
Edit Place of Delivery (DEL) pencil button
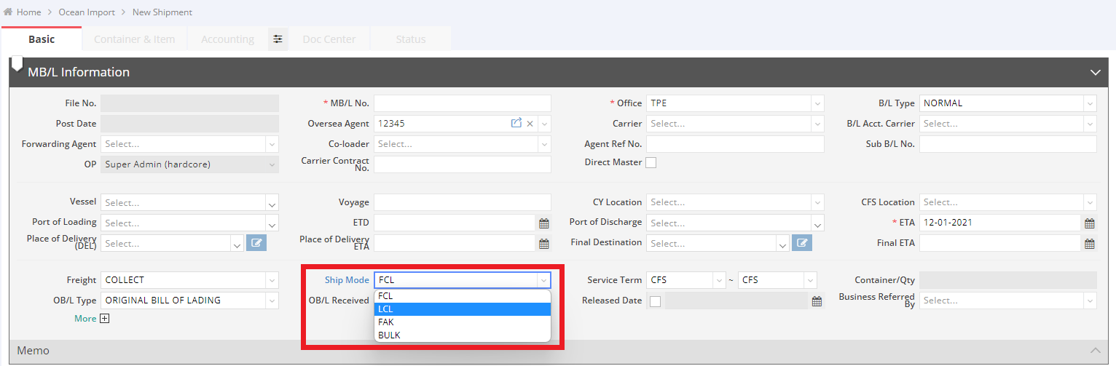256,244
